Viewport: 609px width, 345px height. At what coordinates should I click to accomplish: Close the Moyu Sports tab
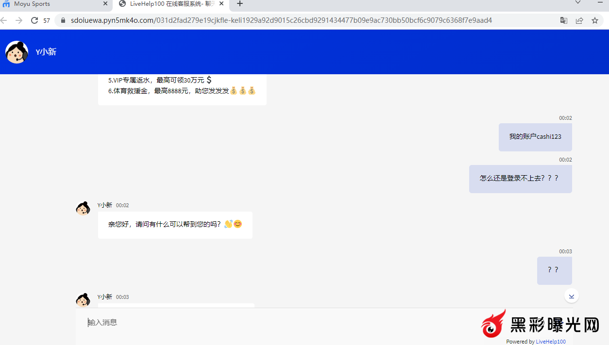pyautogui.click(x=105, y=4)
